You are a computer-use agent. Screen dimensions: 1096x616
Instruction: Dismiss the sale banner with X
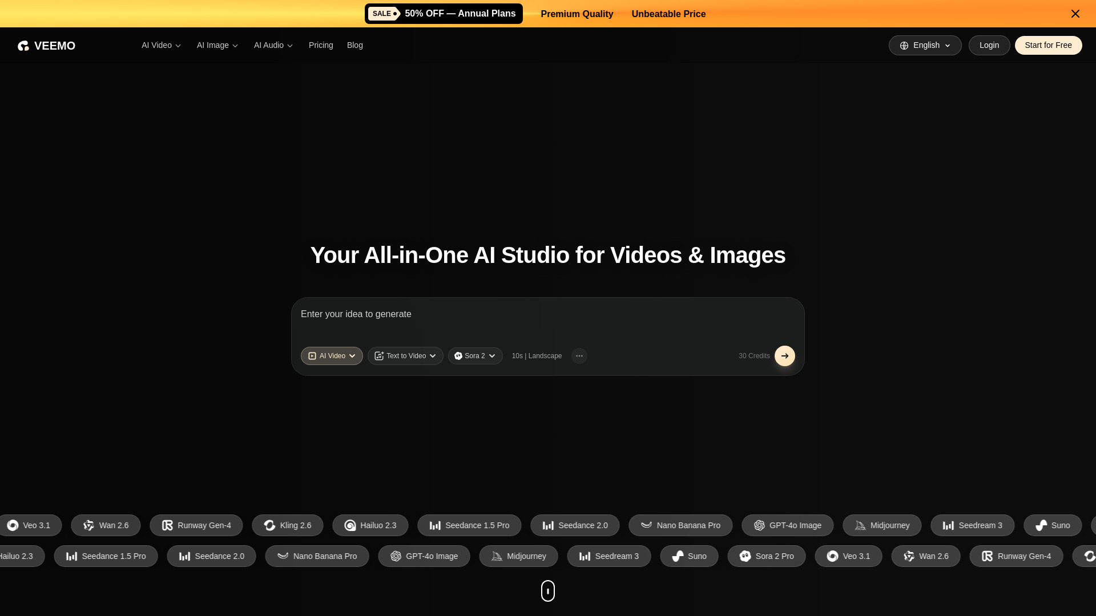tap(1075, 14)
